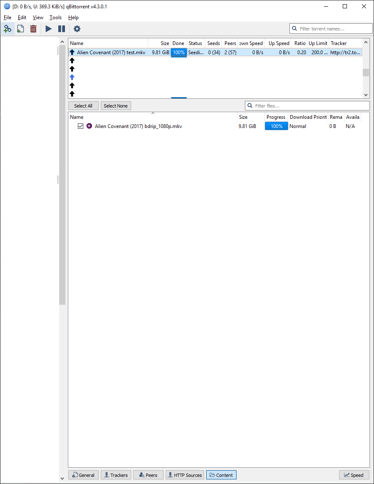Click the video icon beside bdrip_1080p.mkv
This screenshot has height=484, width=374.
[89, 126]
